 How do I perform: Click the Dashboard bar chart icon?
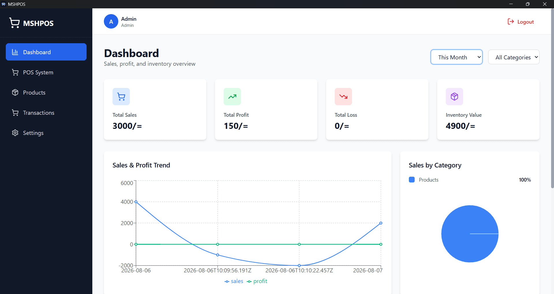pyautogui.click(x=15, y=52)
